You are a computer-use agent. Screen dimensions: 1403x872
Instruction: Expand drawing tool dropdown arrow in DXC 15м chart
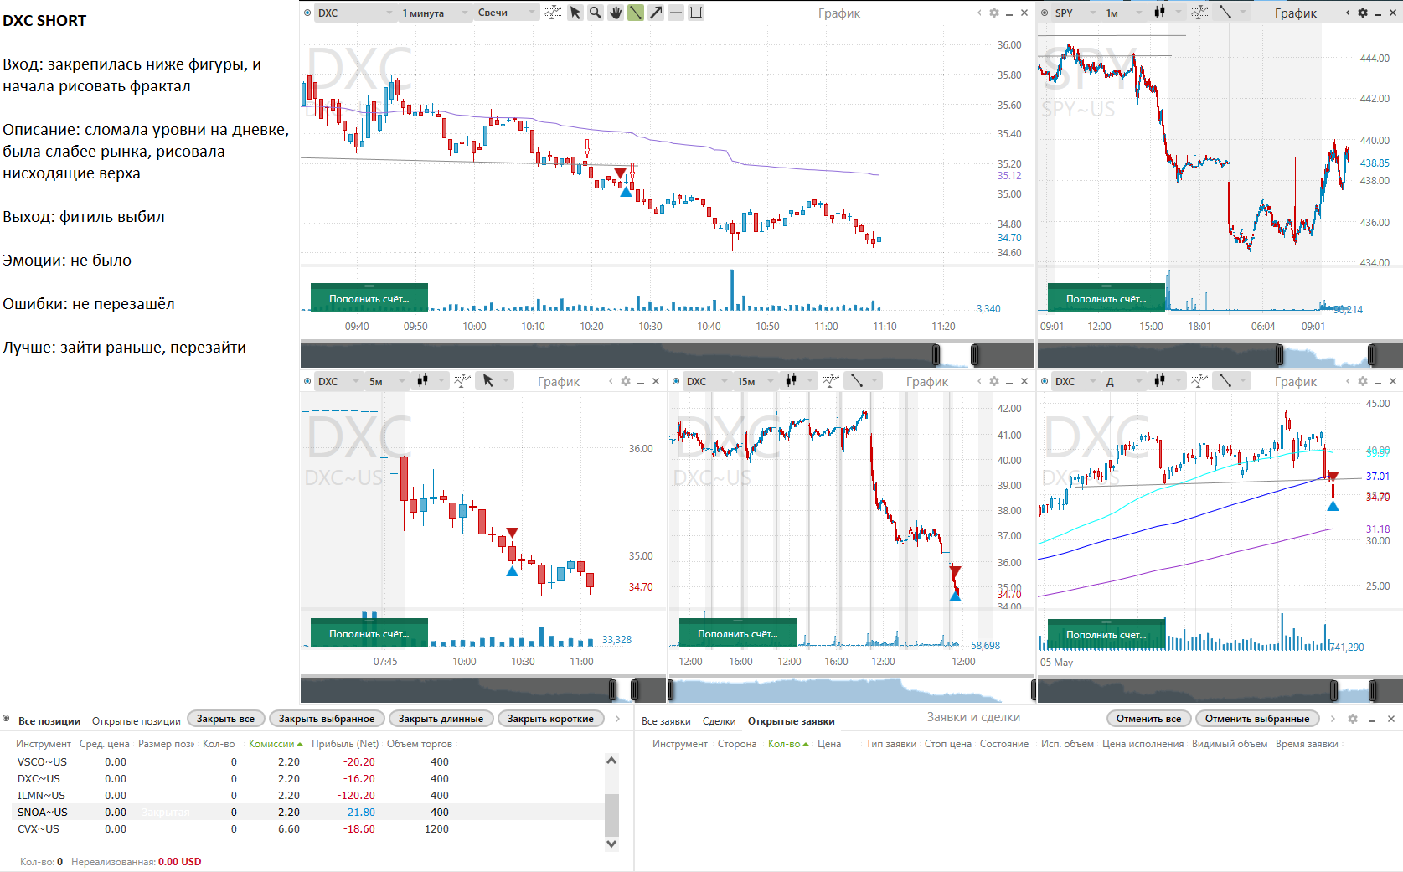(x=874, y=381)
